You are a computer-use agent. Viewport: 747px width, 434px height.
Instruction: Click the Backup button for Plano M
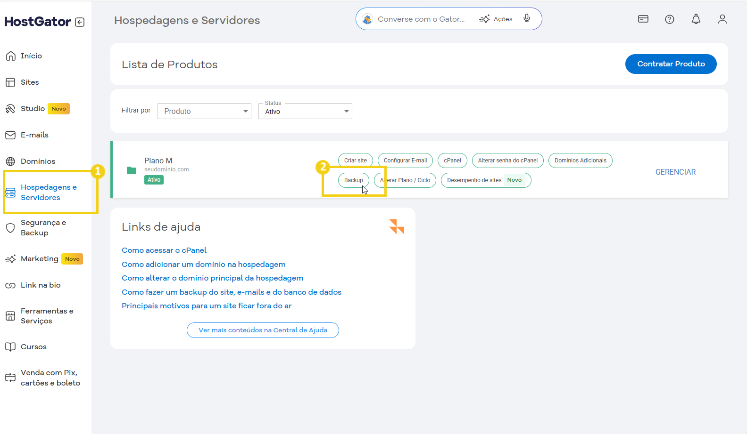(354, 180)
